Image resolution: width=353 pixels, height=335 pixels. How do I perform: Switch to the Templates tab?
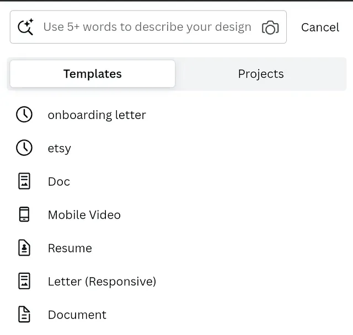(x=93, y=74)
